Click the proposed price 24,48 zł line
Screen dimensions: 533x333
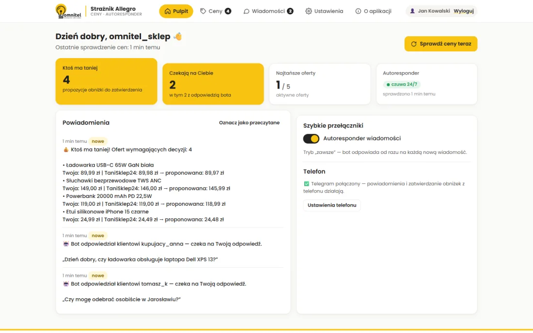[x=143, y=219]
